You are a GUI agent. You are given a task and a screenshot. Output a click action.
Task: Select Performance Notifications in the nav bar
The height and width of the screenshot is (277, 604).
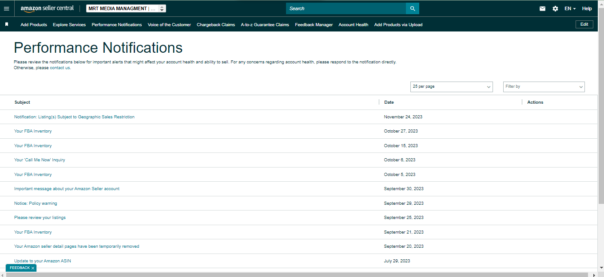(x=117, y=25)
